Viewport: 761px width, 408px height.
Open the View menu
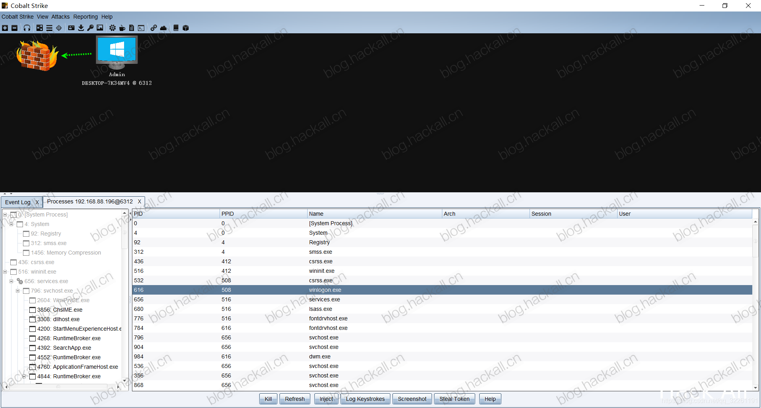(x=42, y=17)
